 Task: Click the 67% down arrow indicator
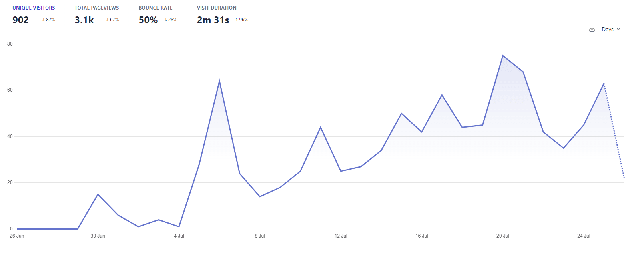(107, 20)
